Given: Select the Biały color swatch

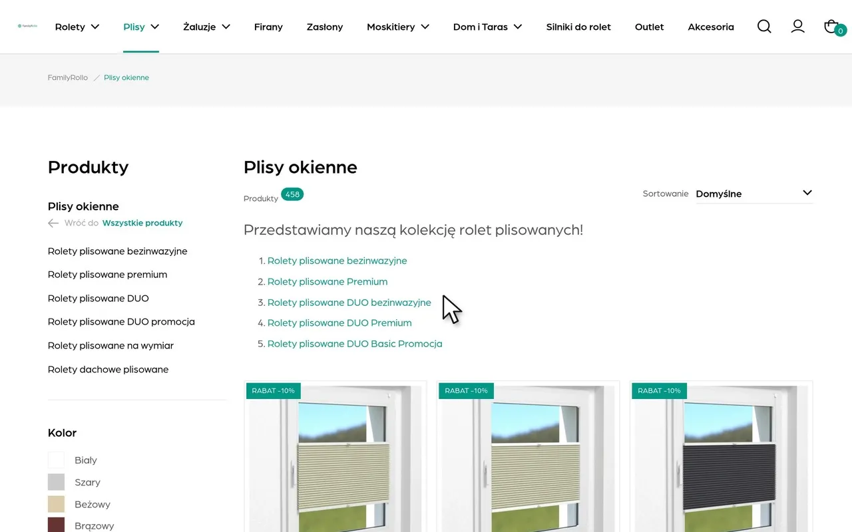Looking at the screenshot, I should (x=56, y=460).
